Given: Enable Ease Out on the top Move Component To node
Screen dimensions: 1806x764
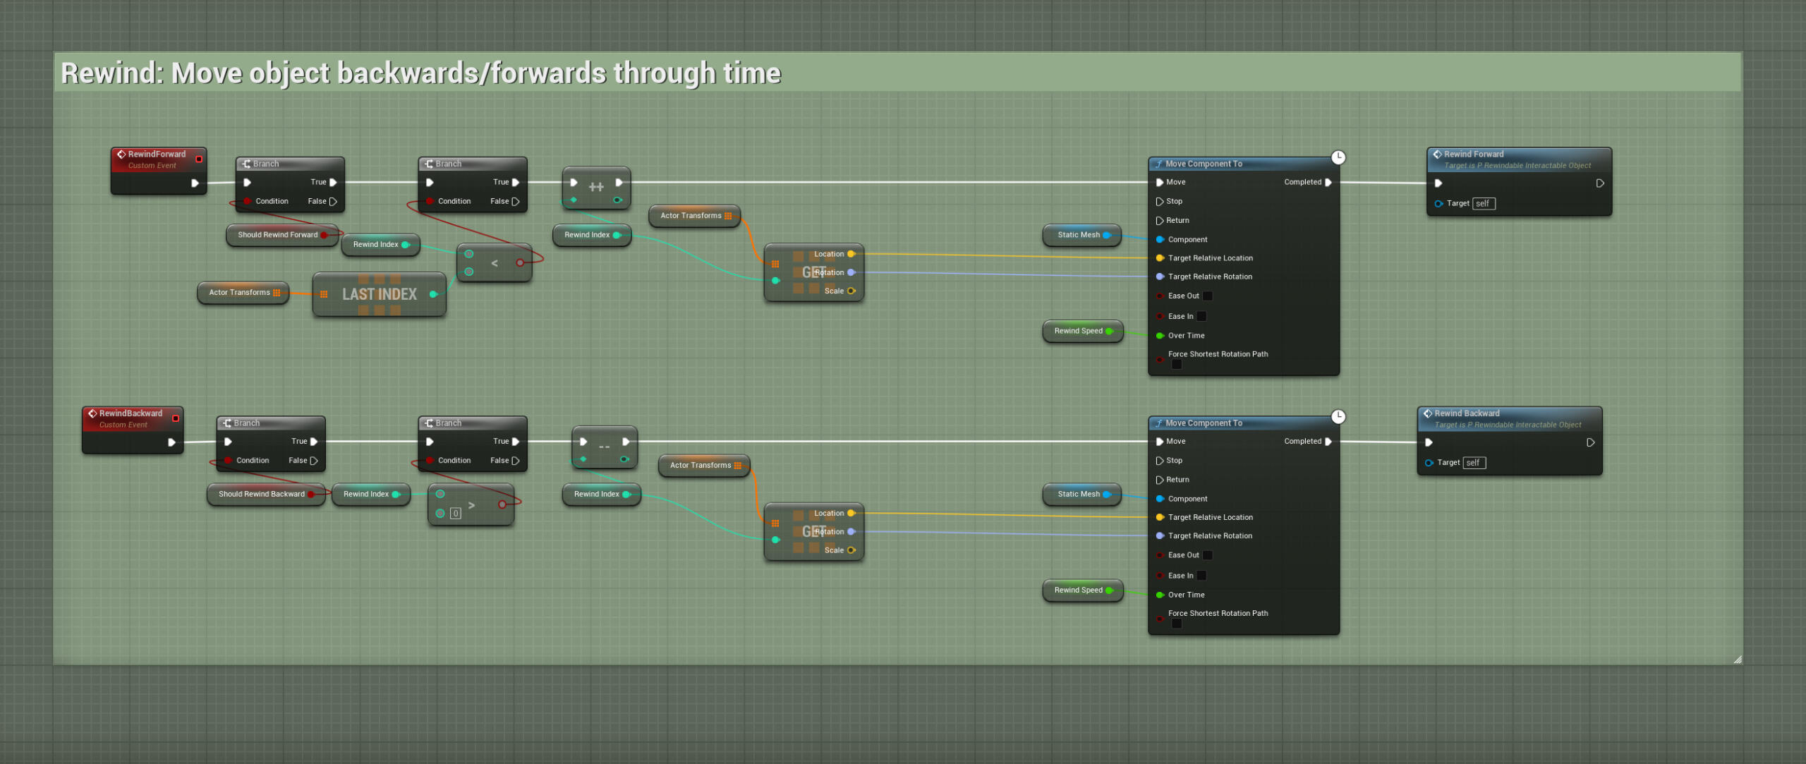Looking at the screenshot, I should pyautogui.click(x=1208, y=296).
